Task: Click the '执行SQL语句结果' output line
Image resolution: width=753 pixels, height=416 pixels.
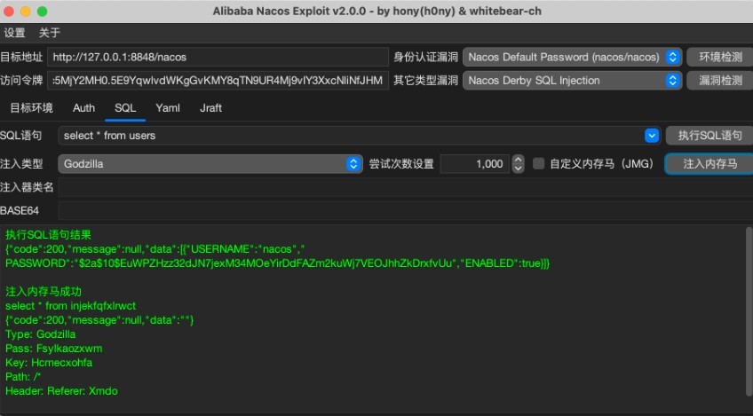Action: tap(48, 235)
